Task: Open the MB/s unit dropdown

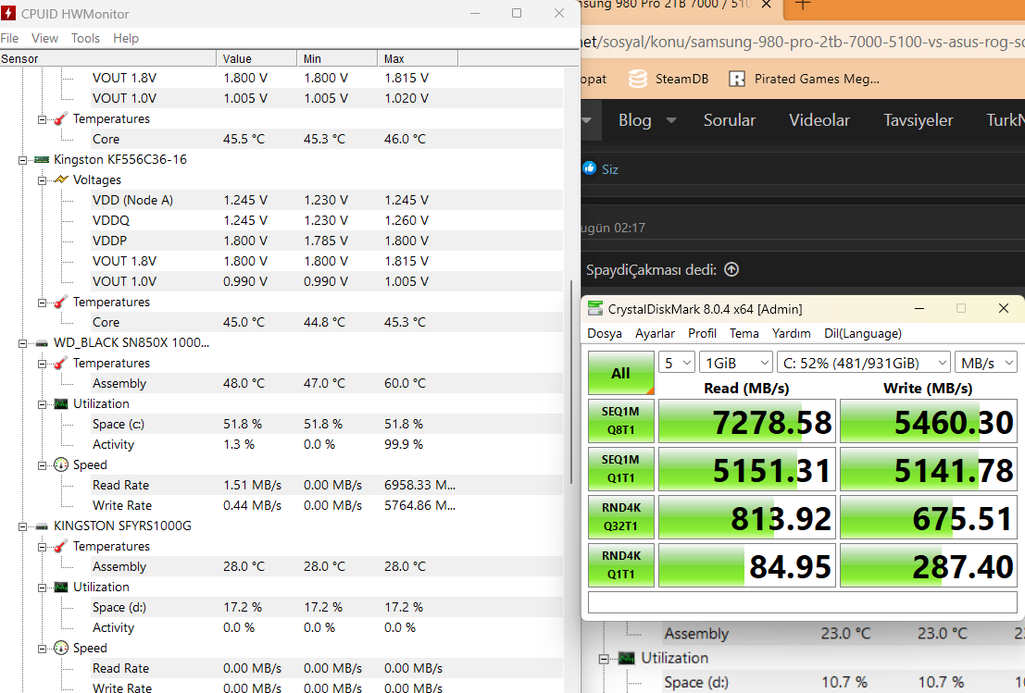Action: point(986,363)
